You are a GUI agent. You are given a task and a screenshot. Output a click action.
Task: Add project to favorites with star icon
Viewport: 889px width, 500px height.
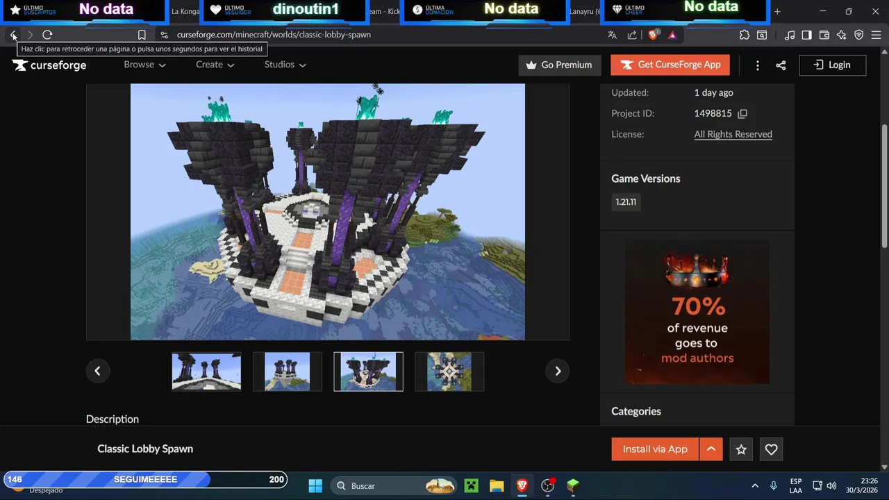point(741,449)
